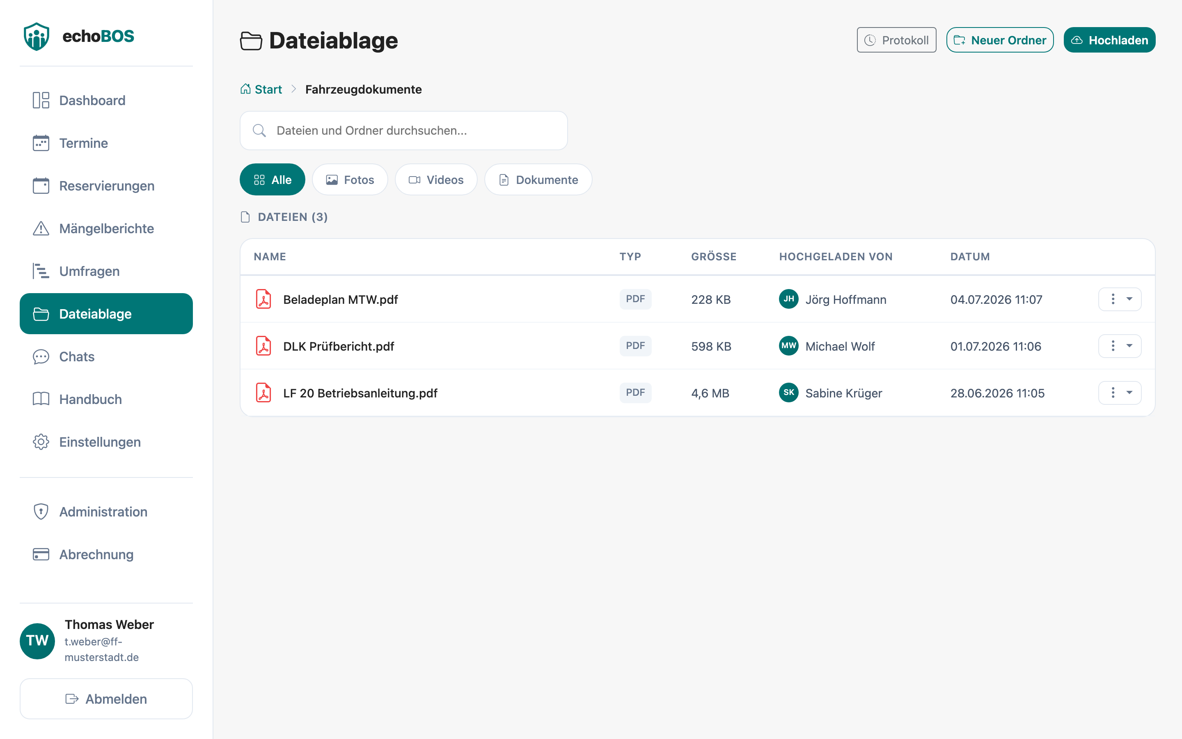Click the SK avatar of Sabine Krüger
Image resolution: width=1182 pixels, height=739 pixels.
[x=788, y=393]
